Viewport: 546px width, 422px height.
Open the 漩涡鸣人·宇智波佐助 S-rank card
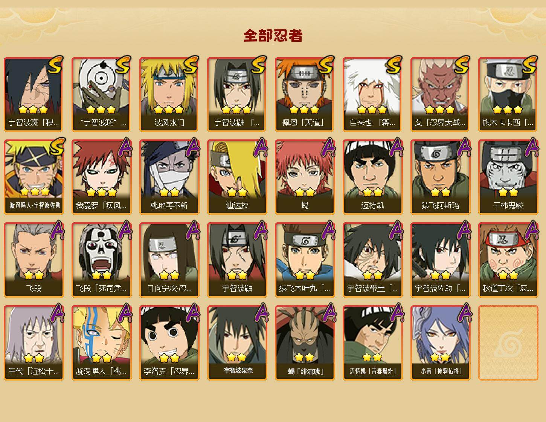(x=34, y=177)
